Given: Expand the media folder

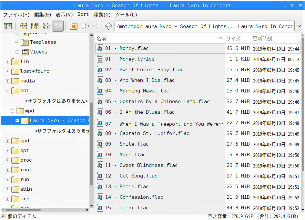Looking at the screenshot, I should pos(8,81).
